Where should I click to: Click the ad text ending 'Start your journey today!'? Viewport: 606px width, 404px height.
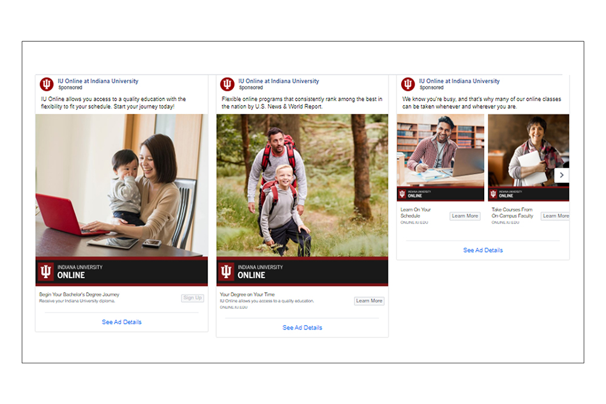(x=113, y=103)
